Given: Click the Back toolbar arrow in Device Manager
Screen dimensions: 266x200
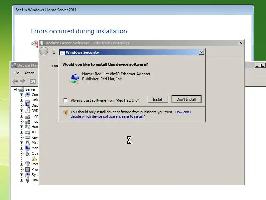Looking at the screenshot, I should (x=15, y=81).
